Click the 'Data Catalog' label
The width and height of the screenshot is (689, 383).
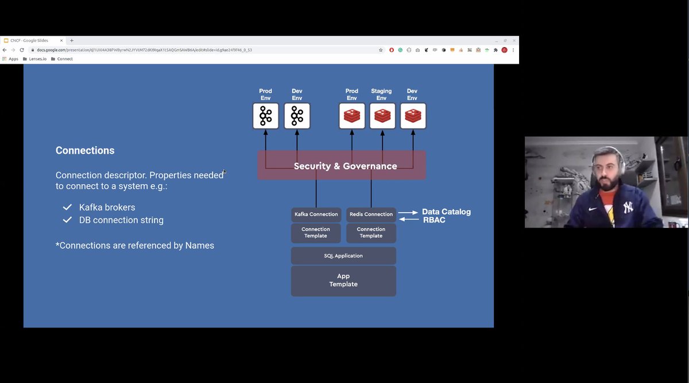(x=446, y=212)
